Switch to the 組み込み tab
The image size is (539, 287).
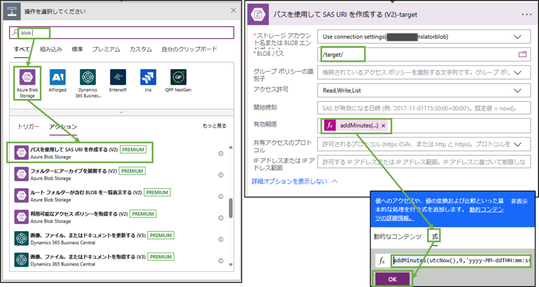(x=51, y=49)
